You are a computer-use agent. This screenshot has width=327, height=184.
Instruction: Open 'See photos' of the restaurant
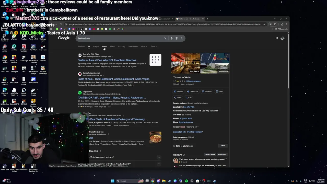pyautogui.click(x=185, y=63)
